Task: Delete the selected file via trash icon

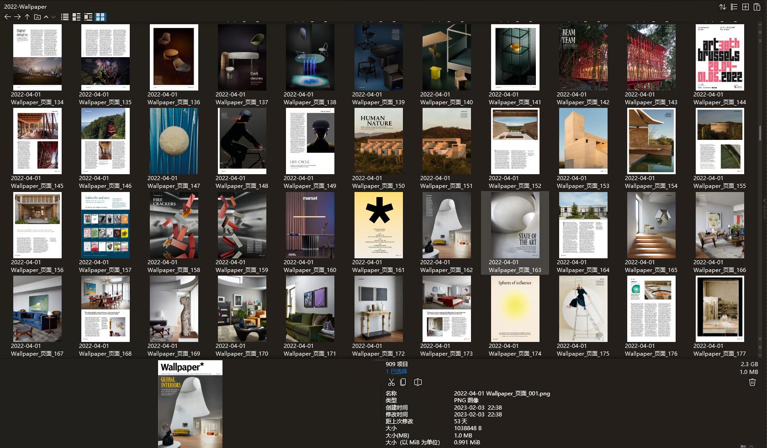Action: pos(752,382)
